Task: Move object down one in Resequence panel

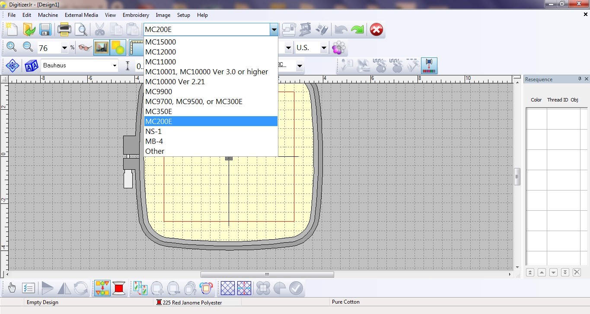Action: pyautogui.click(x=553, y=272)
